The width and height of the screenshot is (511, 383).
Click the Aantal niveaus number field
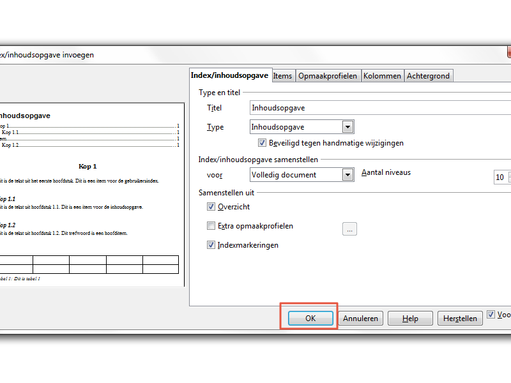(x=500, y=177)
